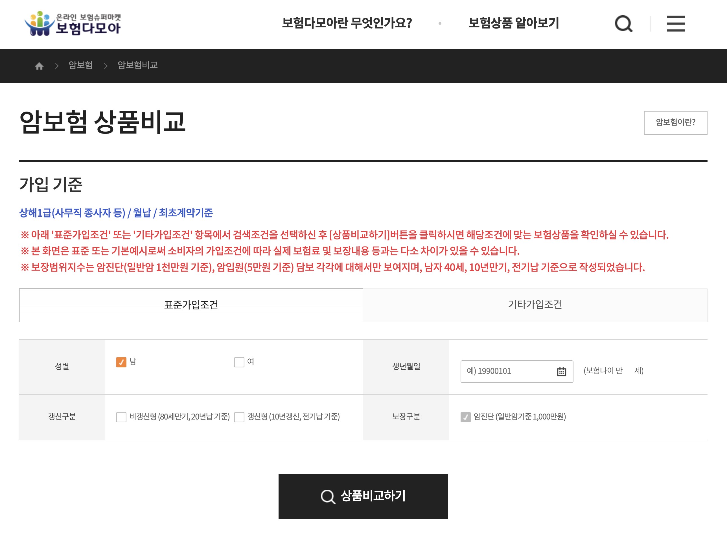Switch to 표준가입조건 tab
727x537 pixels.
coord(191,305)
